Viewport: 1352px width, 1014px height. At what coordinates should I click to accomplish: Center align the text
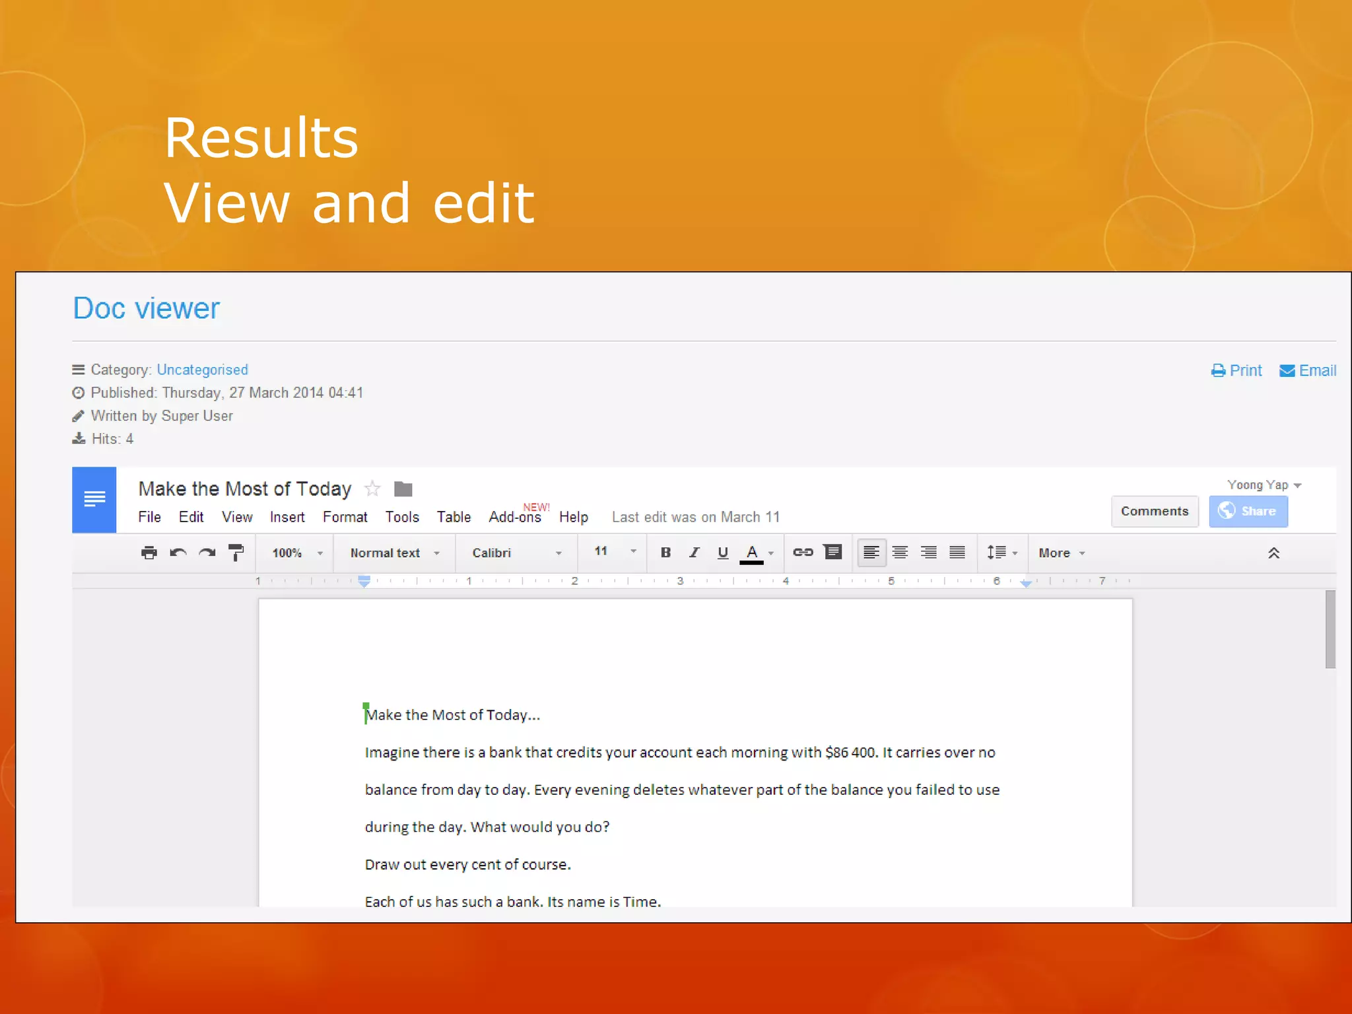tap(900, 552)
